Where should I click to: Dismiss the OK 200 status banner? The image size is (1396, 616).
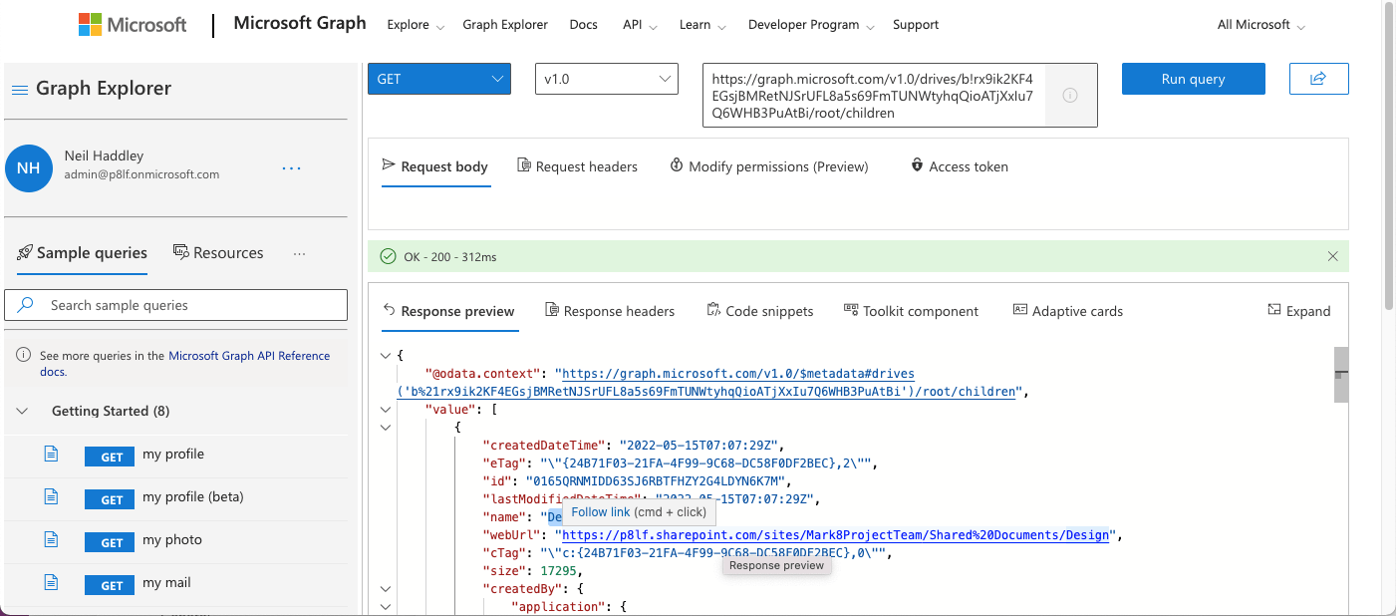tap(1332, 256)
